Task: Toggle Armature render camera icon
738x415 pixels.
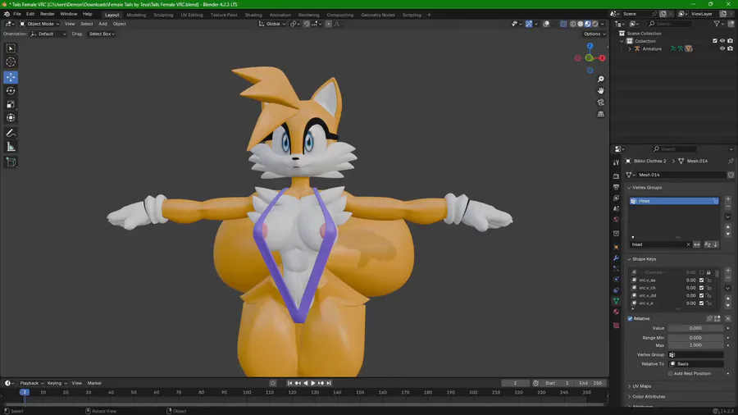Action: point(731,48)
